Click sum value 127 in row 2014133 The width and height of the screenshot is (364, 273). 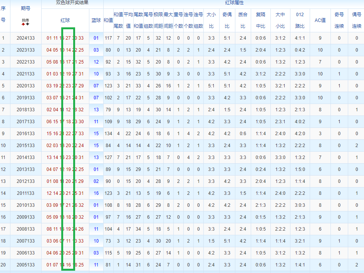pyautogui.click(x=108, y=157)
